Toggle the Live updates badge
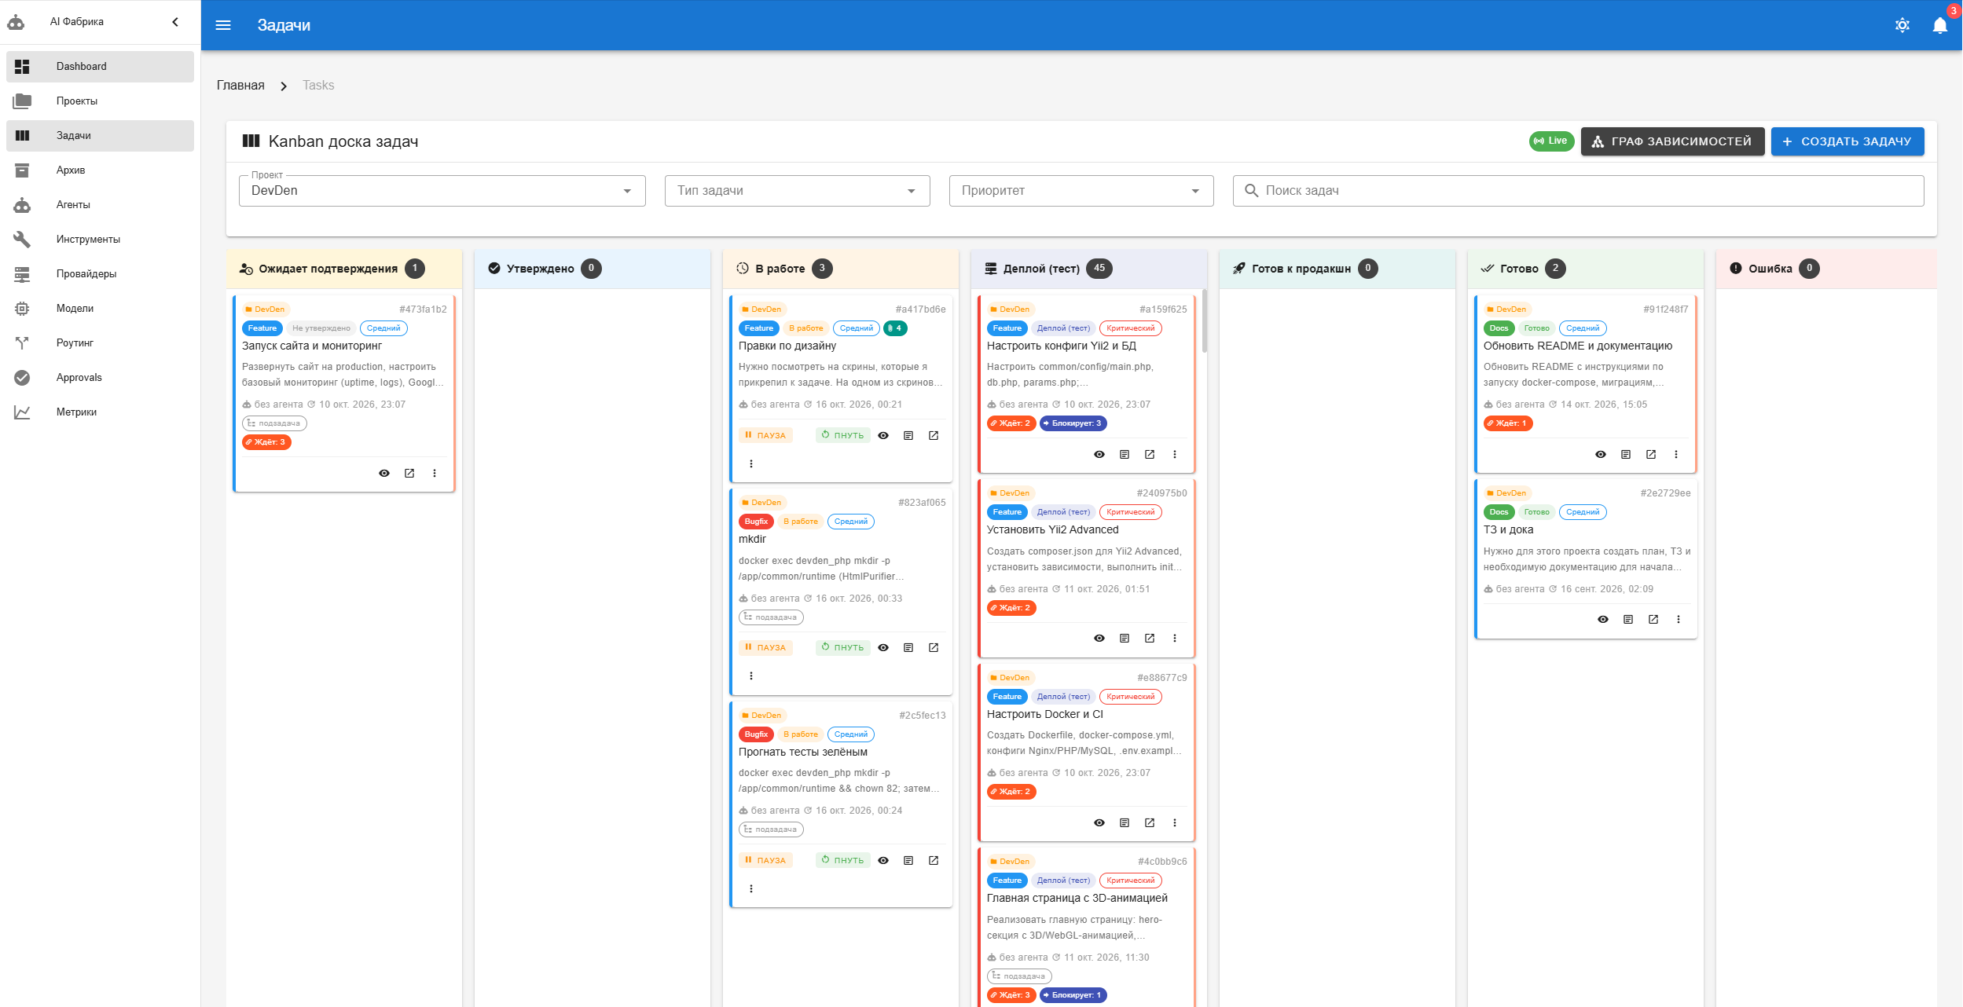The image size is (1963, 1007). pos(1551,141)
